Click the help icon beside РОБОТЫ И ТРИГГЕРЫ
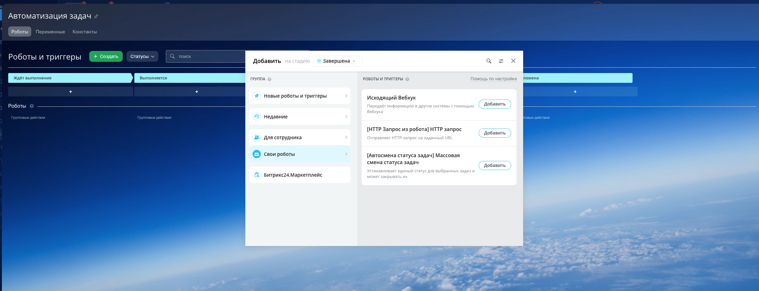The height and width of the screenshot is (291, 759). coord(407,79)
